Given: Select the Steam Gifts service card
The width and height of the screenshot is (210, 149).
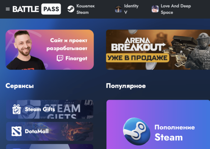Looking at the screenshot, I should coord(50,109).
